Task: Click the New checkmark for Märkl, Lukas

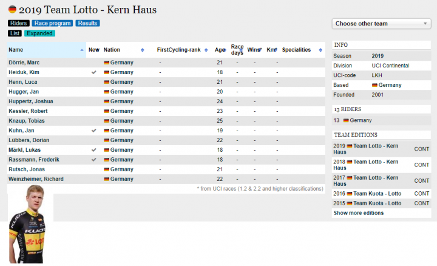Action: [94, 150]
